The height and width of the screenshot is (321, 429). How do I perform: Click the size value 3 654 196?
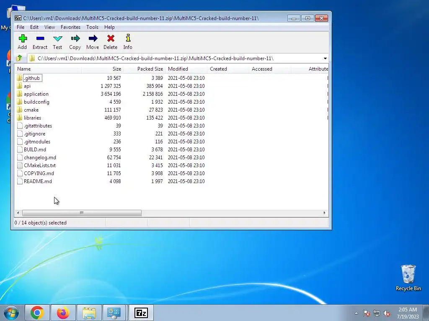(x=111, y=94)
